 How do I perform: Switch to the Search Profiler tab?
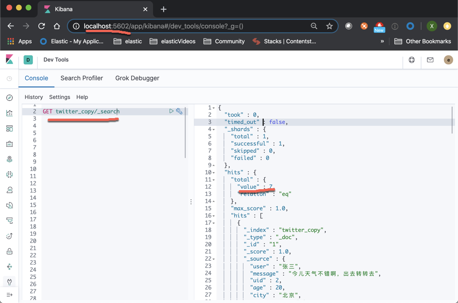[82, 78]
